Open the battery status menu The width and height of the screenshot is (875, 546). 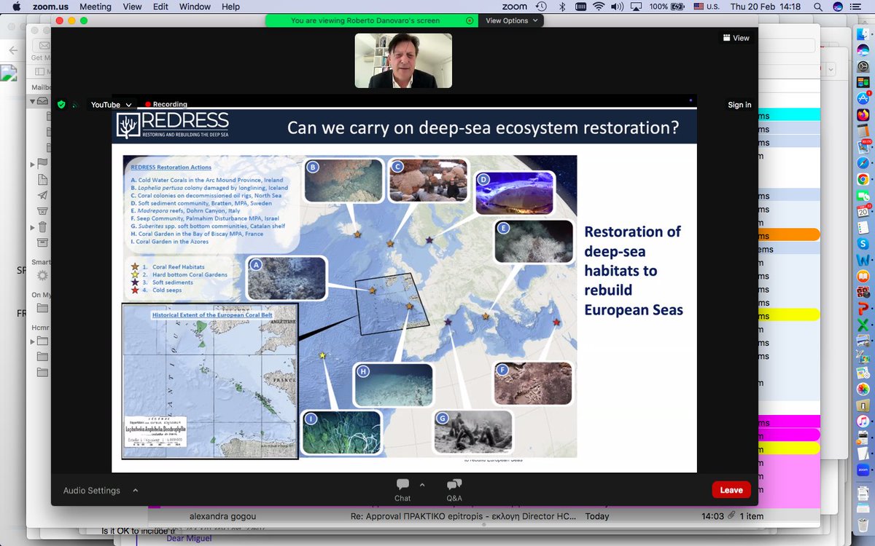pos(666,7)
